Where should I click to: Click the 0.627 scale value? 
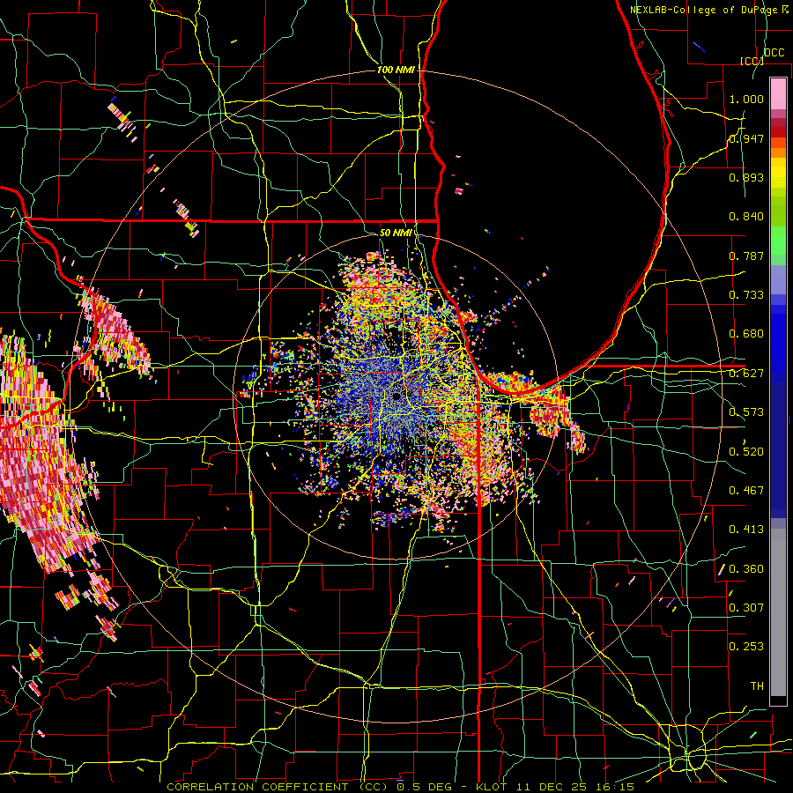(x=746, y=374)
